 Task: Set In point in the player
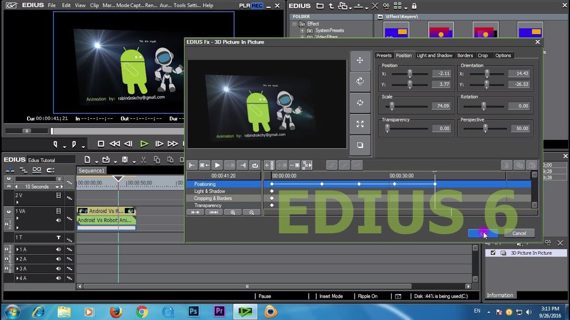click(x=56, y=144)
